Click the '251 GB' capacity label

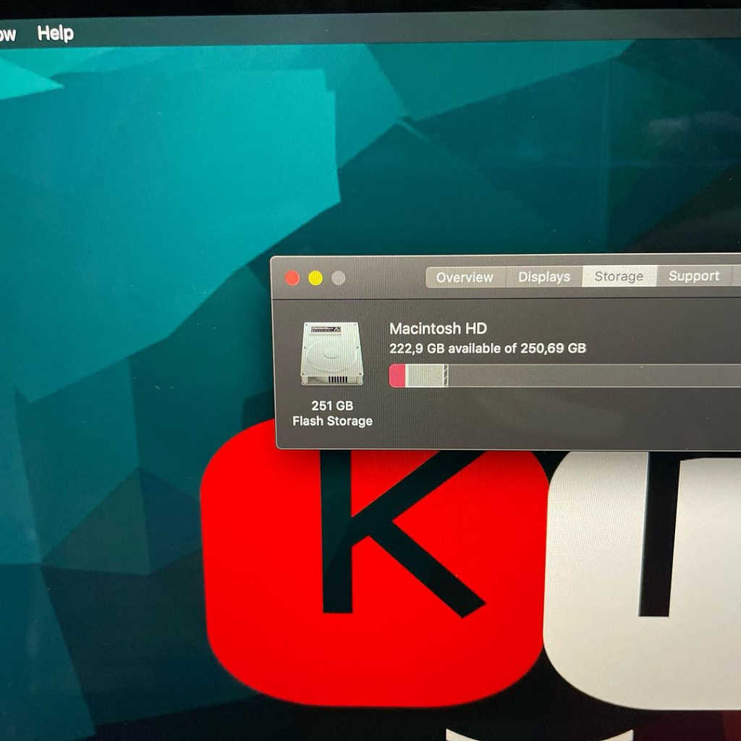tap(332, 405)
